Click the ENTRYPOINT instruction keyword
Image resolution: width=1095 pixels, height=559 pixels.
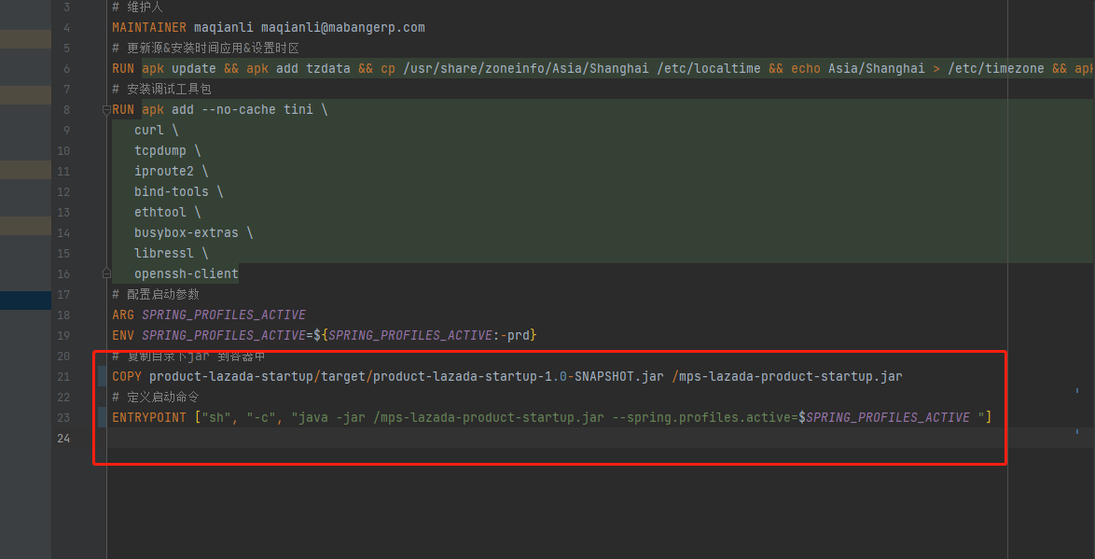(x=149, y=418)
